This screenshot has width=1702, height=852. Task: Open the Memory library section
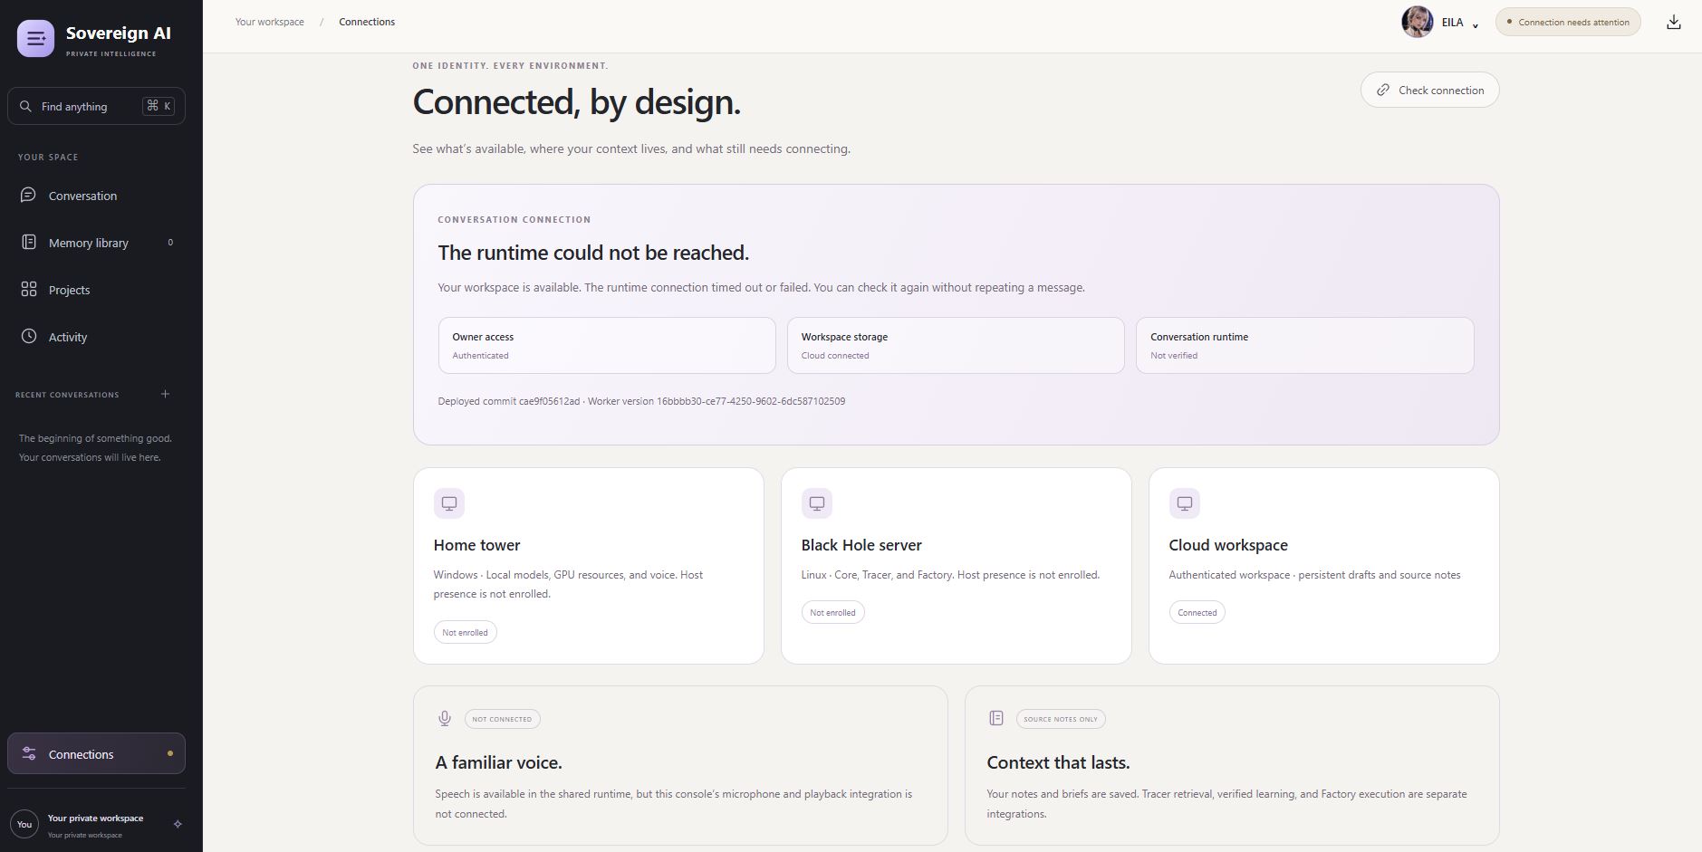pyautogui.click(x=96, y=243)
